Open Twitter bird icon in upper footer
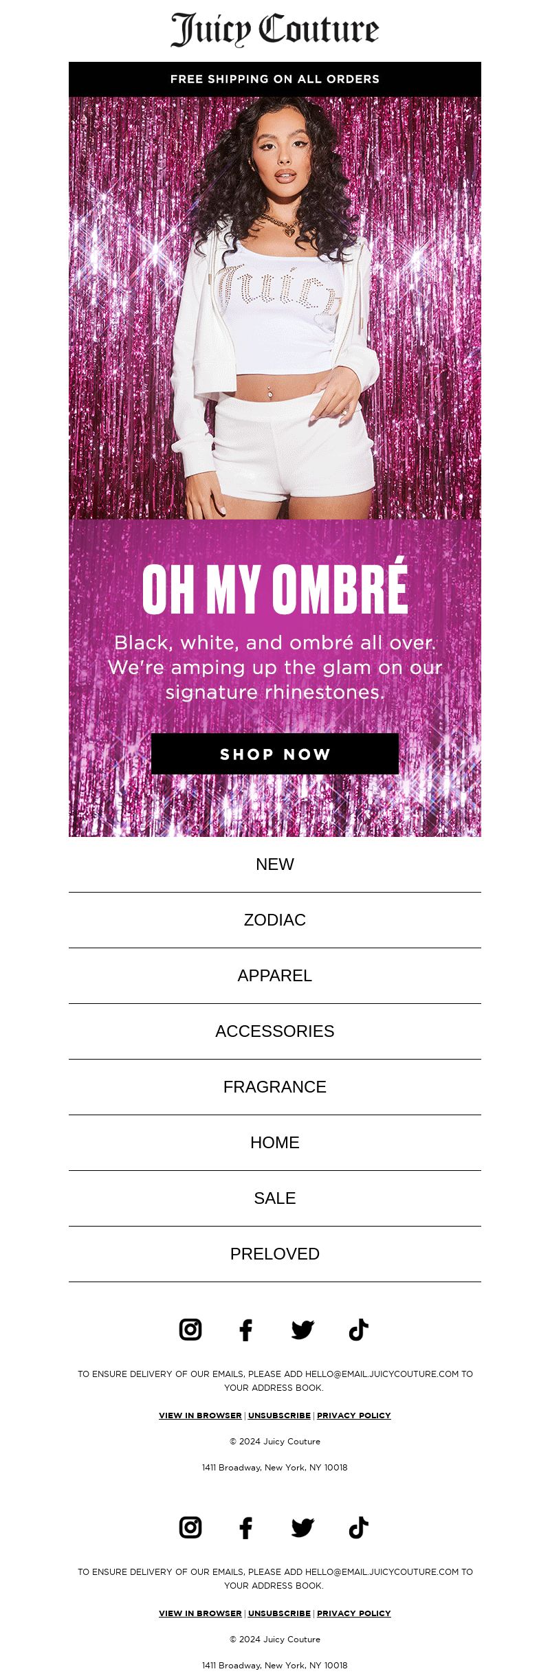The image size is (550, 1678). click(x=302, y=1330)
